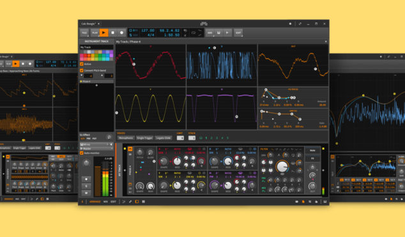
Task: Click the My Track name field
Action: 96,47
